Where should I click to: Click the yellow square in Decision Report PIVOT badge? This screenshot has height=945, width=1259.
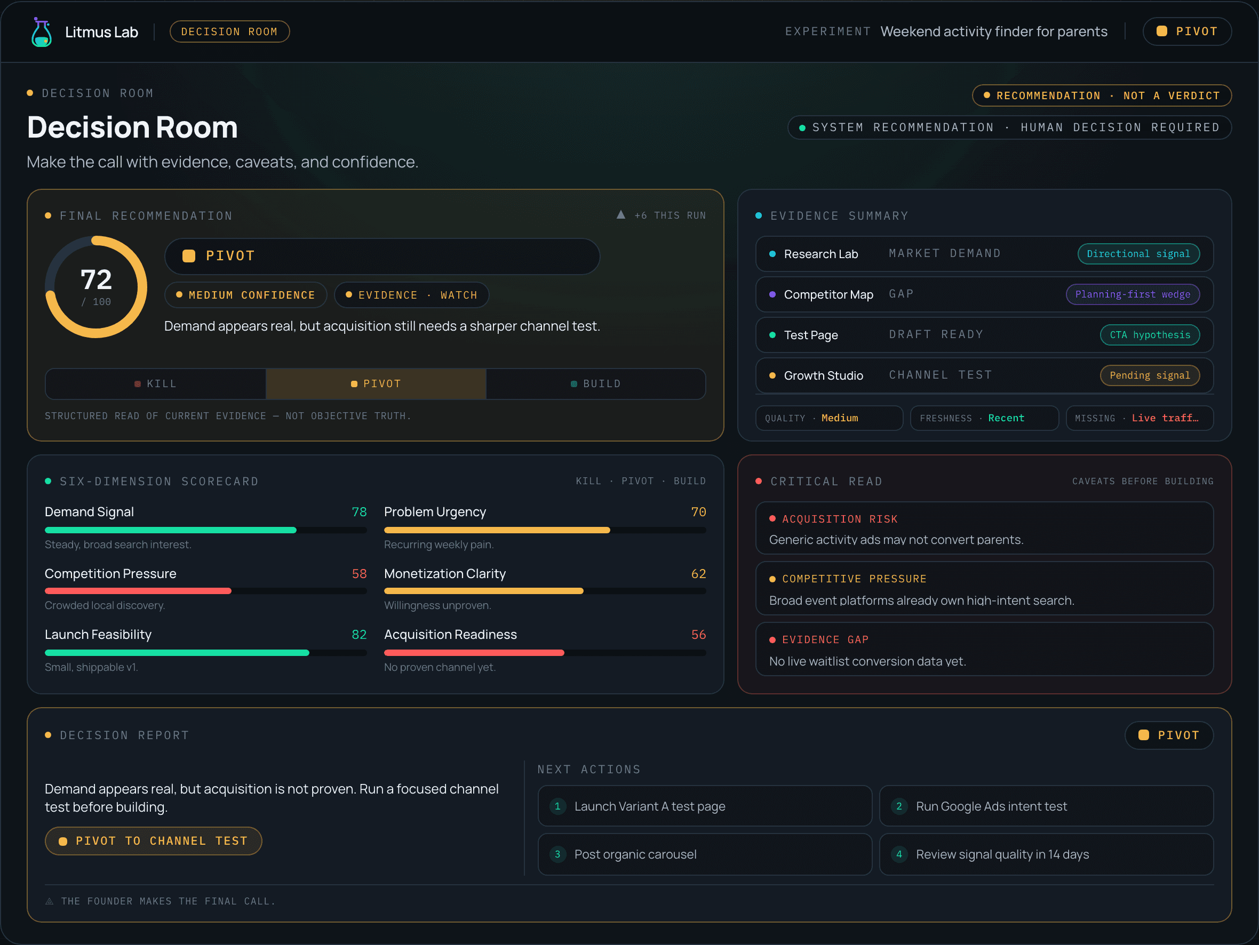[x=1143, y=735]
